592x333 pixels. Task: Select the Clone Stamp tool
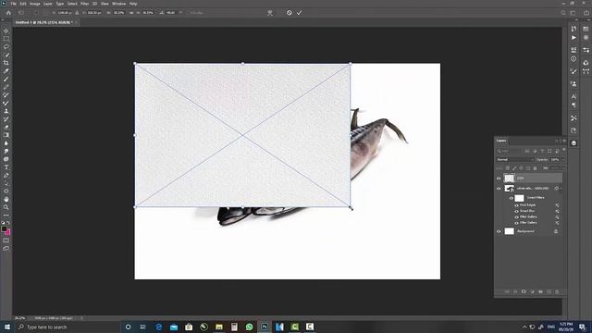coord(6,111)
